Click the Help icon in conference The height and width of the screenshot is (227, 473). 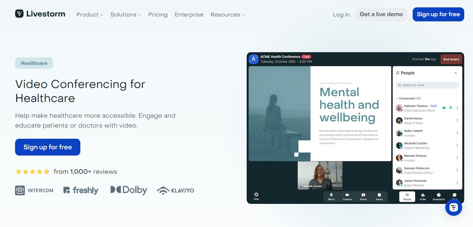coord(256,197)
